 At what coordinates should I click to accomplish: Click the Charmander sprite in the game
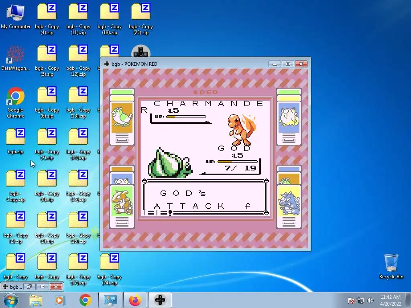click(x=241, y=130)
